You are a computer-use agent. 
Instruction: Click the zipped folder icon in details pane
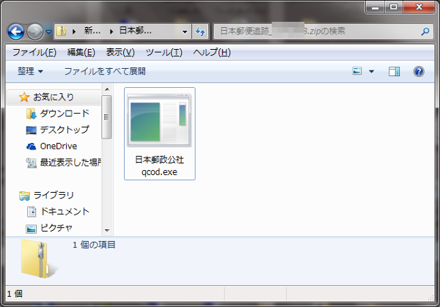[39, 259]
